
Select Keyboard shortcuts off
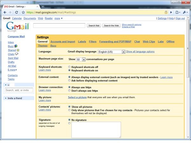[x=69, y=67]
